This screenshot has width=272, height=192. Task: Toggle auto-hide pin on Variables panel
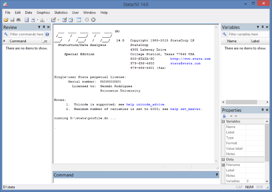(263, 27)
